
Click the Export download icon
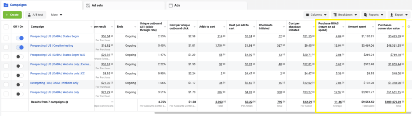tap(392, 15)
